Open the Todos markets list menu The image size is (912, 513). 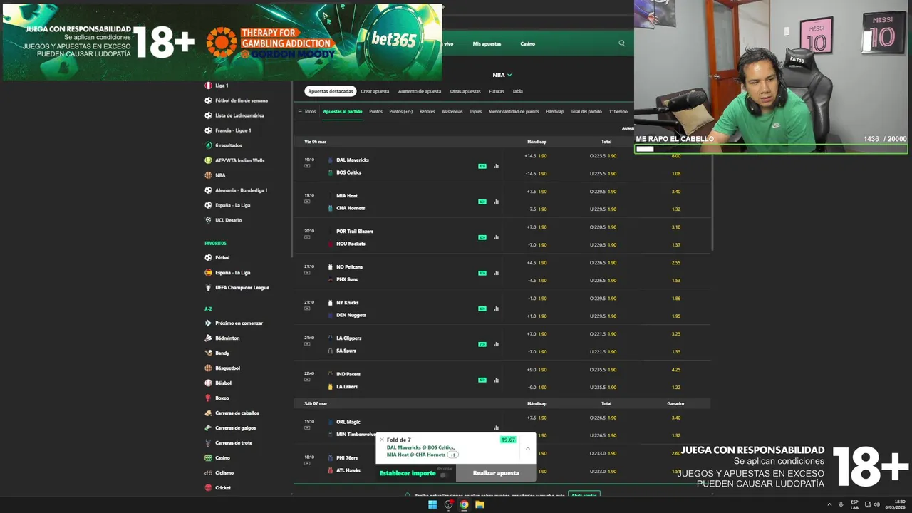(307, 111)
